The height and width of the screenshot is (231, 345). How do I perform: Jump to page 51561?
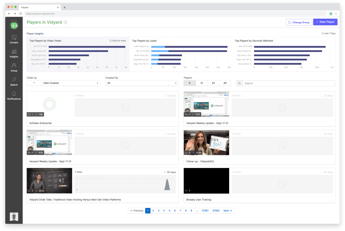(205, 211)
